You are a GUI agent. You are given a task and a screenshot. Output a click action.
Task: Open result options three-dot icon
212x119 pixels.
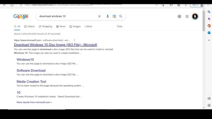point(74,40)
